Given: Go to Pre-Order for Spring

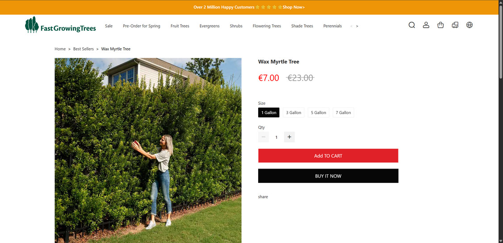Looking at the screenshot, I should (x=142, y=26).
